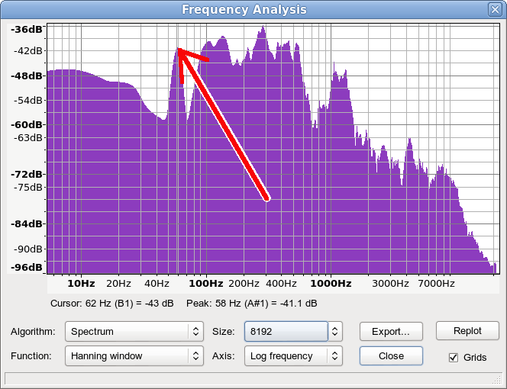Click the -60dB label on vertical axis
Viewport: 507px width, 389px height.
pos(29,124)
